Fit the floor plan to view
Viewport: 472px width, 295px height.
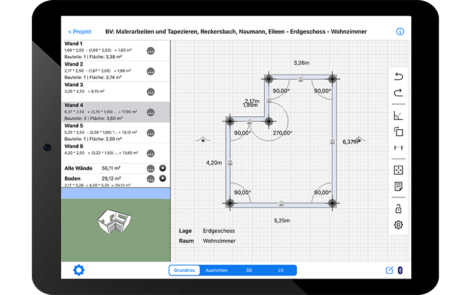[x=398, y=170]
